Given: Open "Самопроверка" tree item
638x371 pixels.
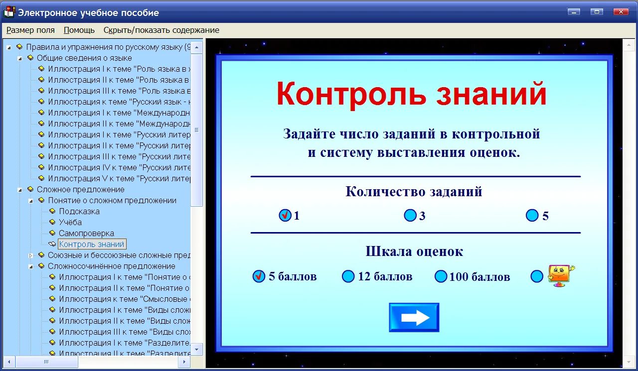Looking at the screenshot, I should coord(87,233).
